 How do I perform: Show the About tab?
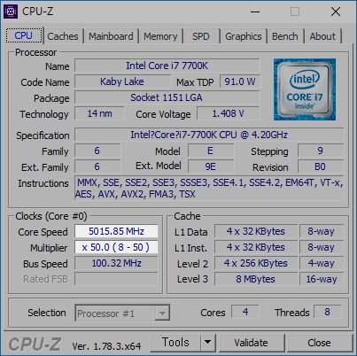pyautogui.click(x=322, y=36)
